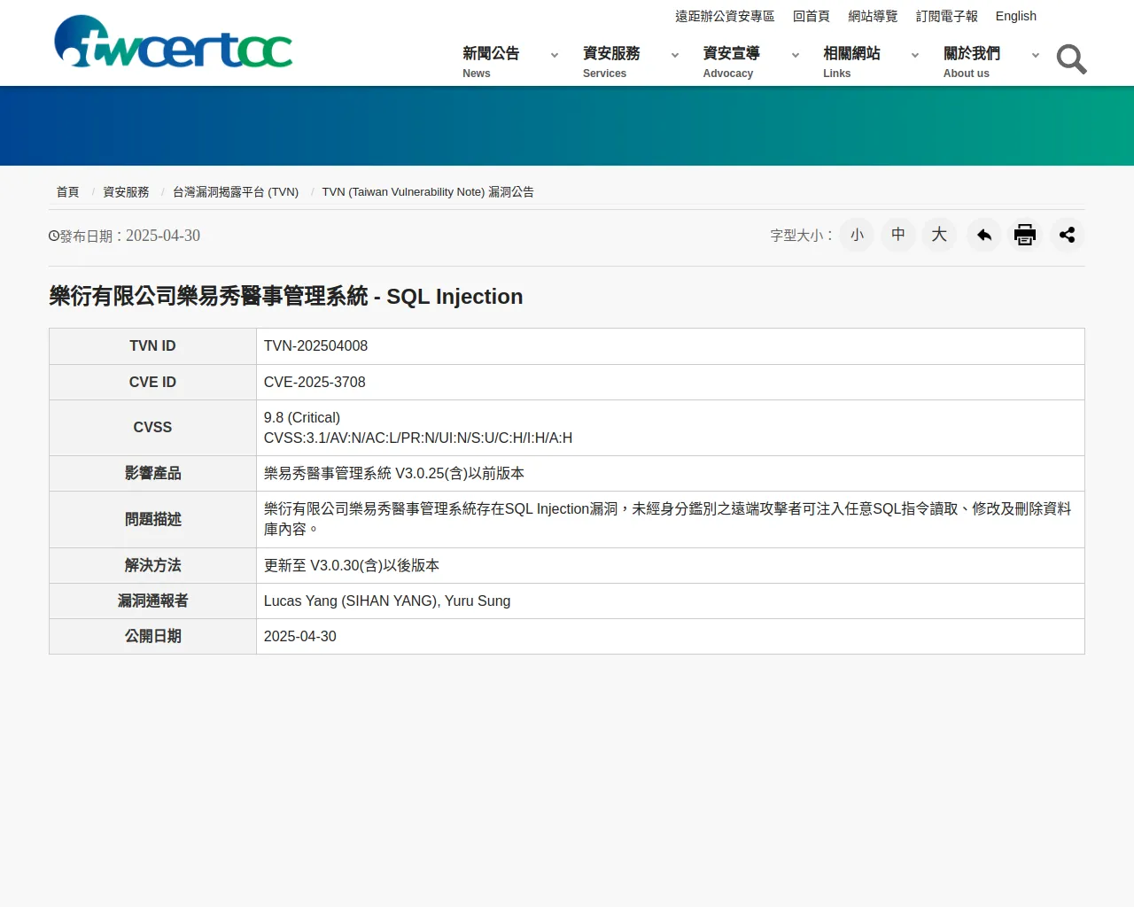Click the 9.8 (Critical) score text
The image size is (1134, 907).
[302, 417]
